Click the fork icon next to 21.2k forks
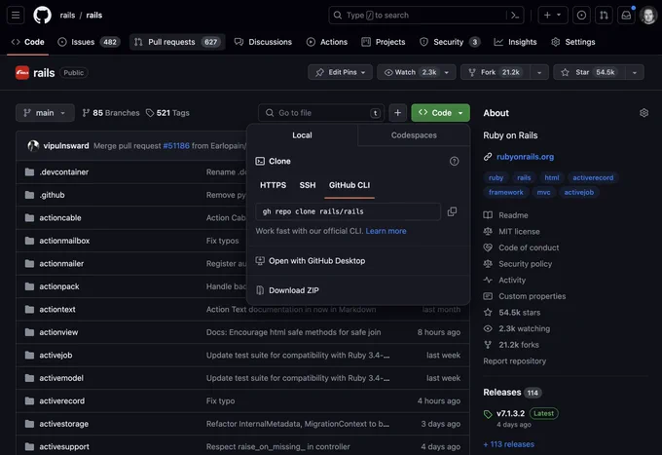This screenshot has width=662, height=455. tap(488, 345)
